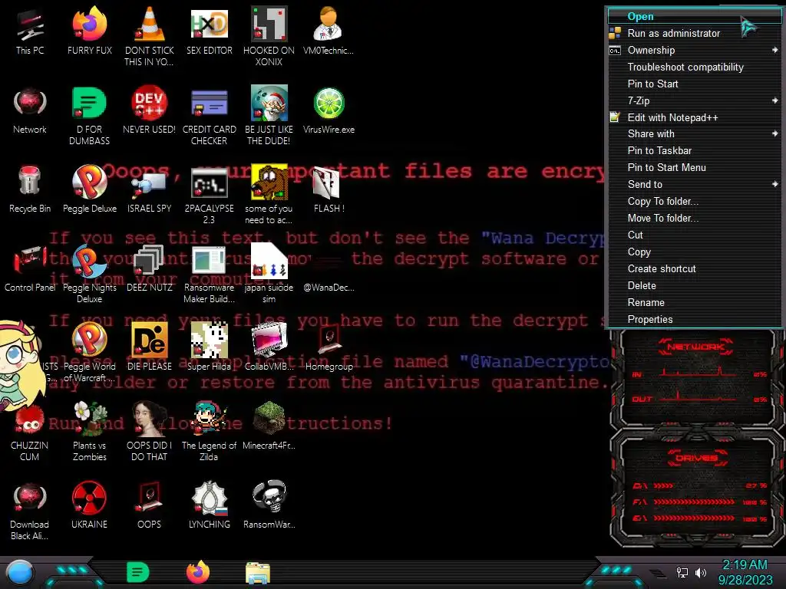
Task: Choose Open in the context menu
Action: pos(694,17)
